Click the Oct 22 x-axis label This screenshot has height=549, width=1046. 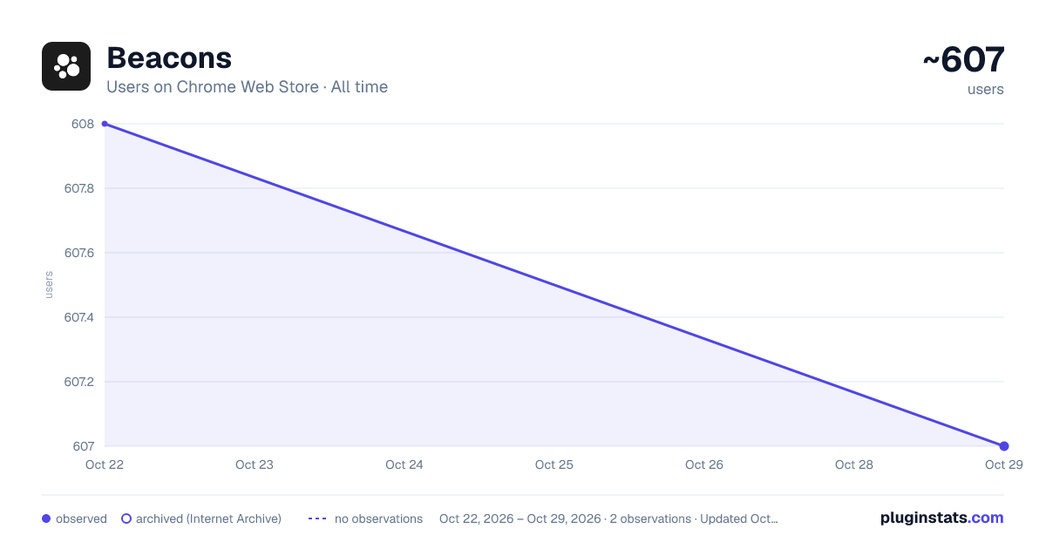point(105,464)
